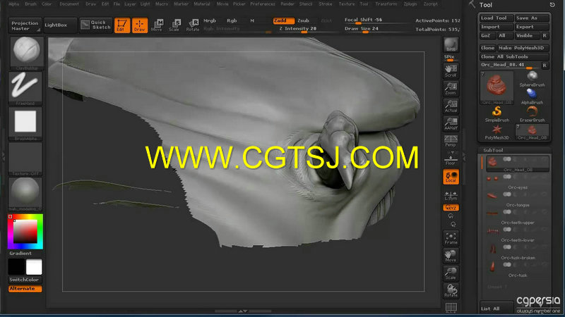This screenshot has width=565, height=317.
Task: Select the white main color swatch
Action: point(34,267)
